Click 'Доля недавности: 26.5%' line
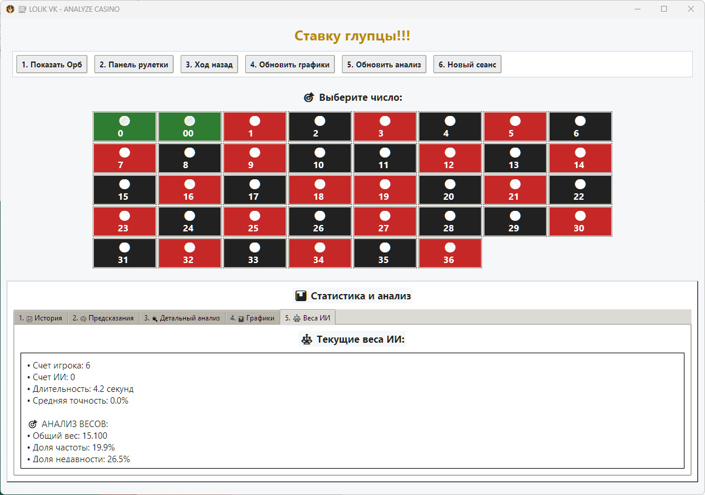The width and height of the screenshot is (705, 495). pyautogui.click(x=79, y=459)
